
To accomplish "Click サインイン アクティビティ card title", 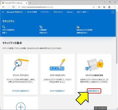I will (x=21, y=75).
